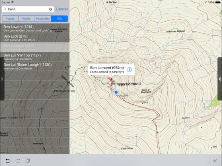Screen dimensions: 222x166
Task: Tap the search magnifier icon
Action: pyautogui.click(x=5, y=9)
